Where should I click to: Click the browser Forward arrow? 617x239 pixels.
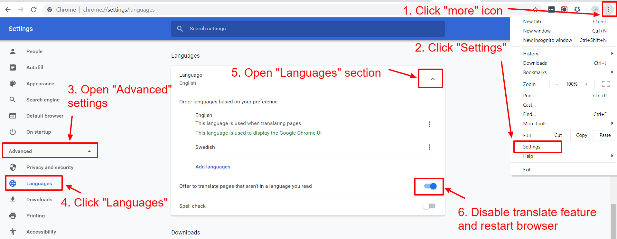(x=21, y=10)
